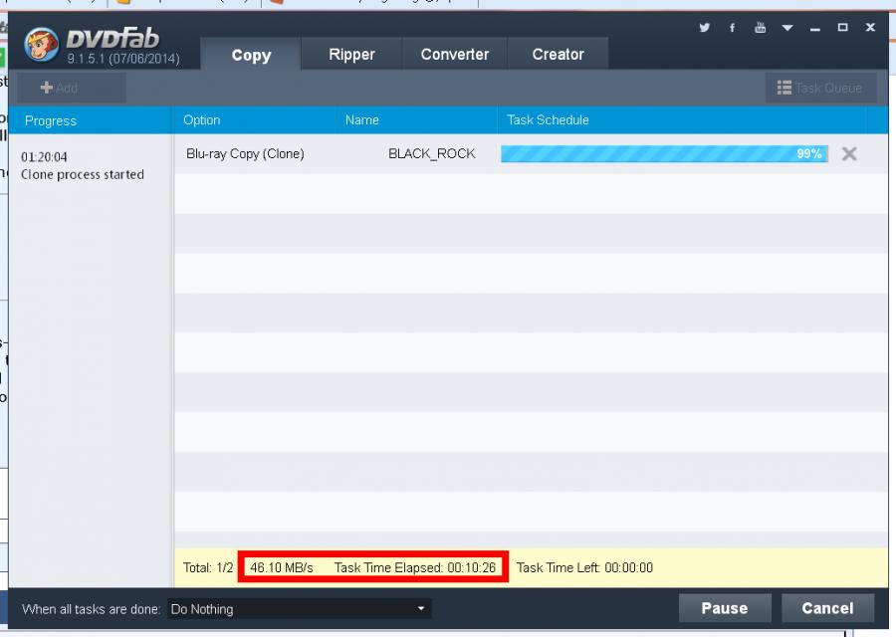Cancel the clone process
Image resolution: width=896 pixels, height=637 pixels.
(827, 608)
